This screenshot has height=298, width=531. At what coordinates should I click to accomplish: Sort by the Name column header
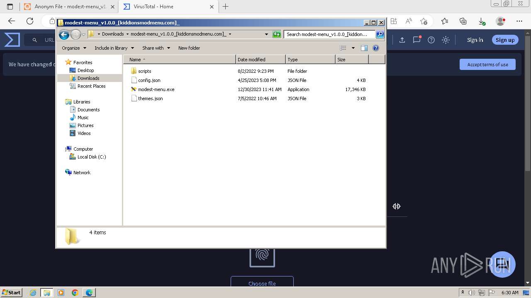[x=179, y=60]
